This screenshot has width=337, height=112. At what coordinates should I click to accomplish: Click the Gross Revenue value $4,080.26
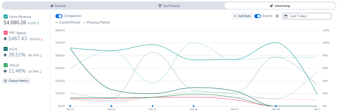click(15, 23)
